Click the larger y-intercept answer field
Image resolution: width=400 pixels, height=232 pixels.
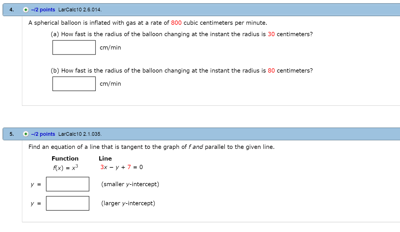(x=68, y=203)
